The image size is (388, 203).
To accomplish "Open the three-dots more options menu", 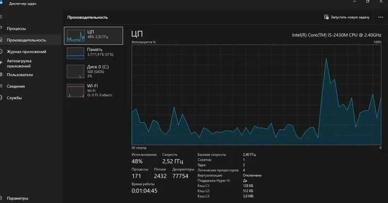I will coord(381,17).
